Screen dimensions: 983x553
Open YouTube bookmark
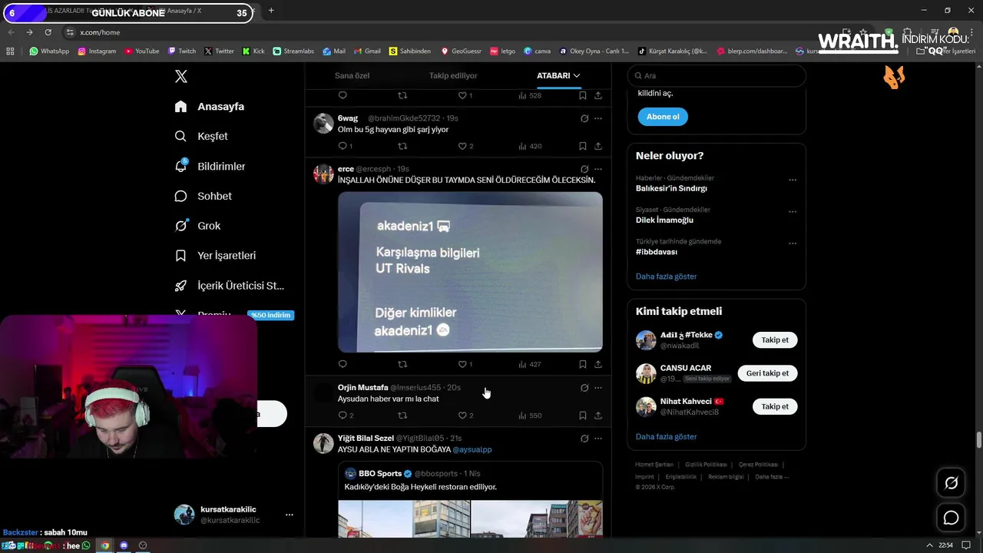click(x=141, y=51)
